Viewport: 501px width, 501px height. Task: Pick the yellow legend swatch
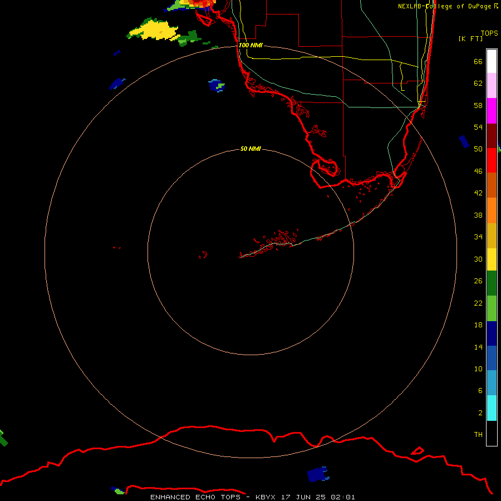click(x=492, y=259)
